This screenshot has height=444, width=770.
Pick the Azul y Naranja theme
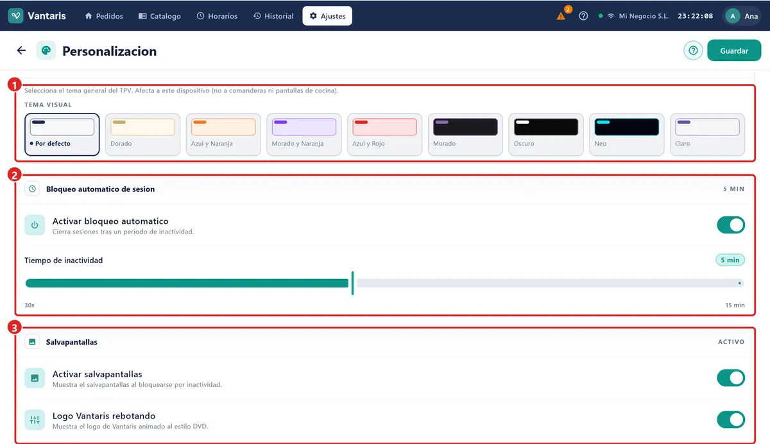pos(223,135)
